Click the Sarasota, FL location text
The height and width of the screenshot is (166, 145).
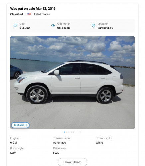(105, 28)
